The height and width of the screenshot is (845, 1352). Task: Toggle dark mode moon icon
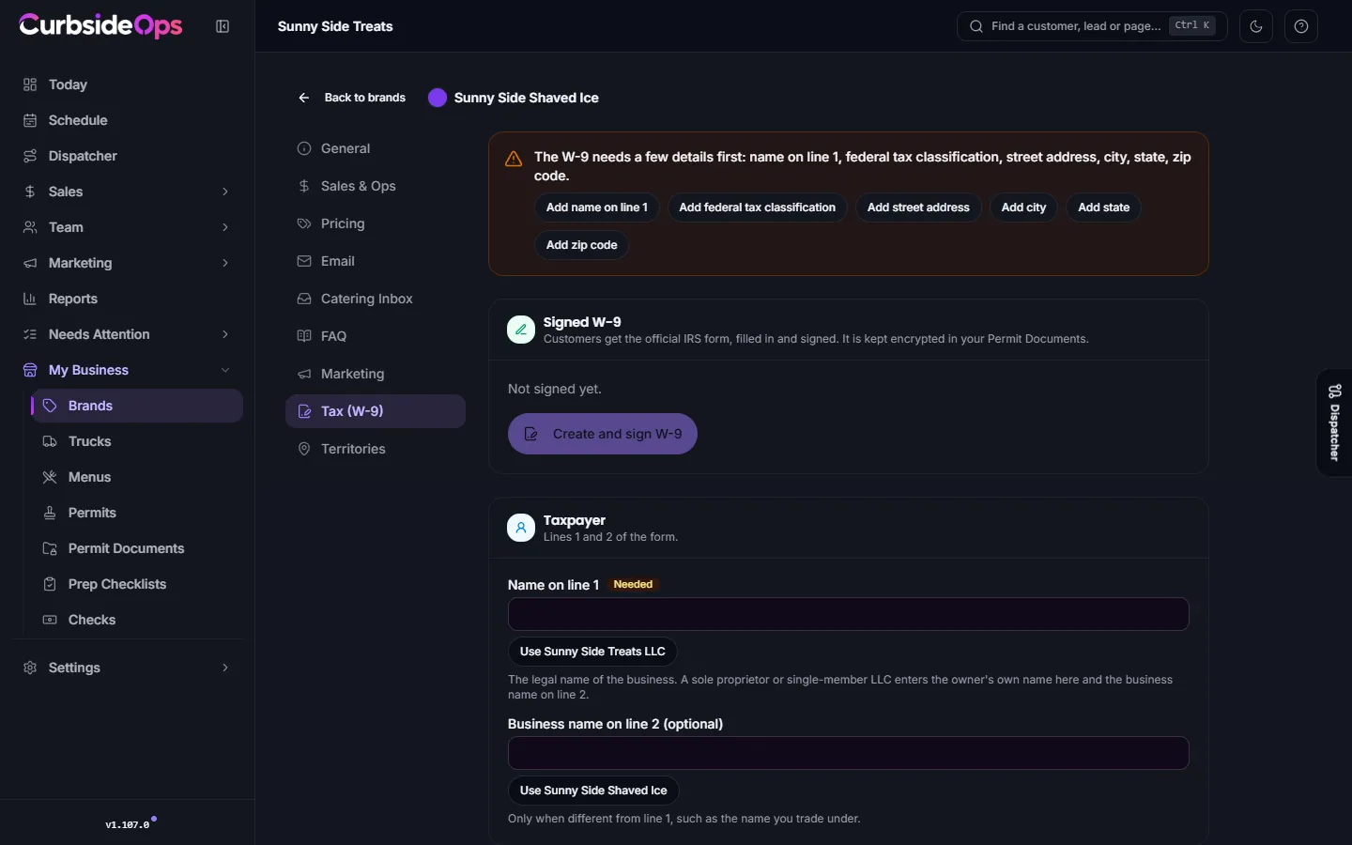[x=1256, y=26]
